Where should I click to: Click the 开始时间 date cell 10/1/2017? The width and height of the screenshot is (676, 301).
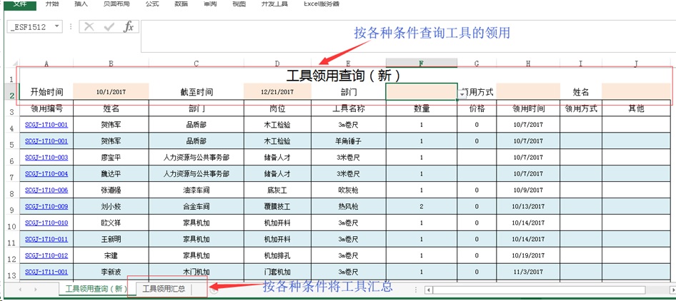(111, 92)
